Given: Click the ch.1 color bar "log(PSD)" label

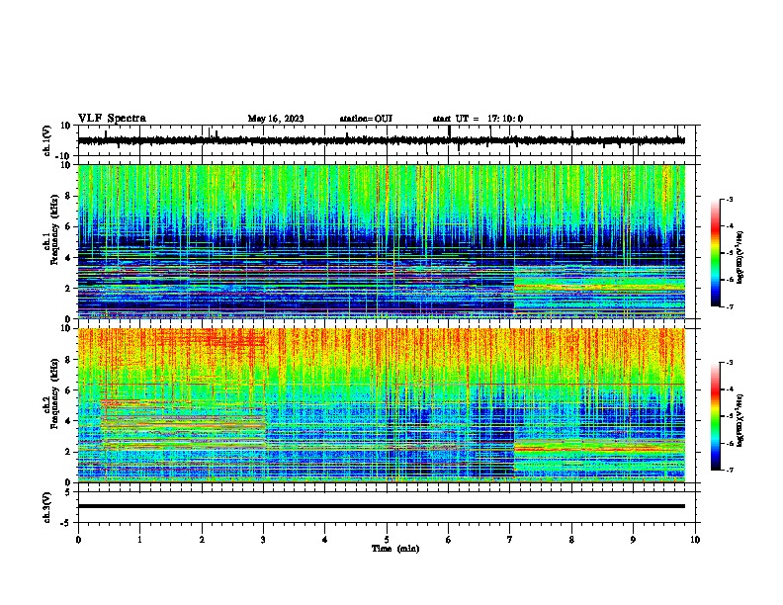Looking at the screenshot, I should 740,257.
